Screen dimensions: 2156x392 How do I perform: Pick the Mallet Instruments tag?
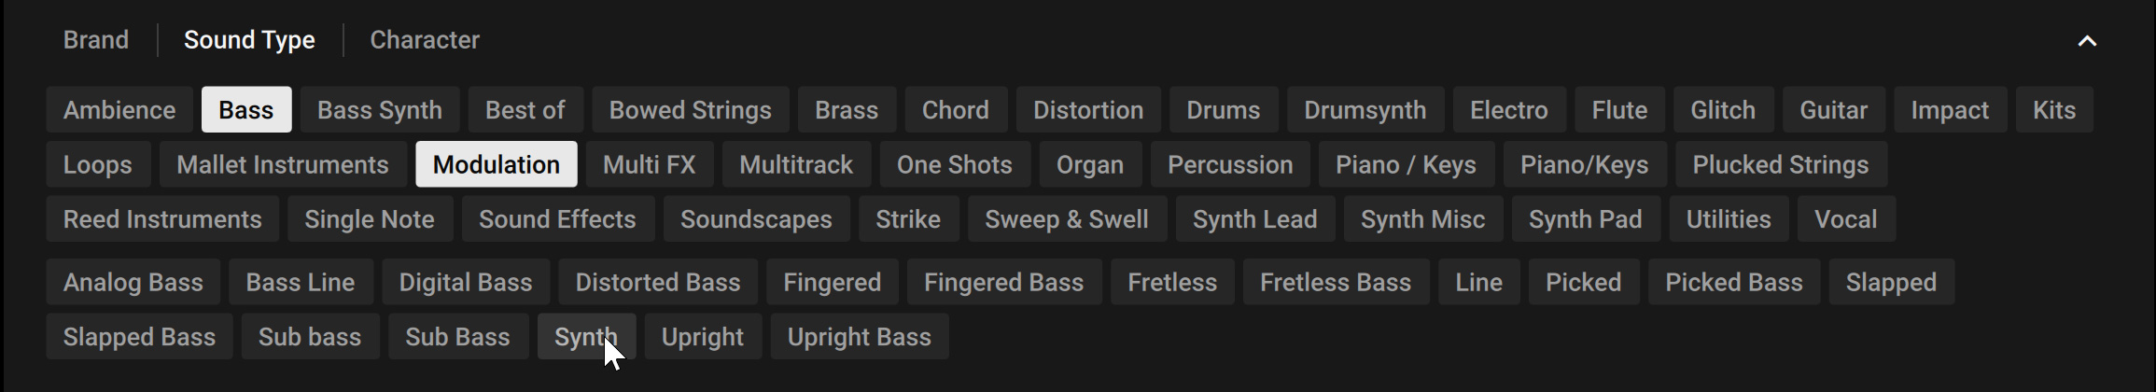(x=282, y=165)
